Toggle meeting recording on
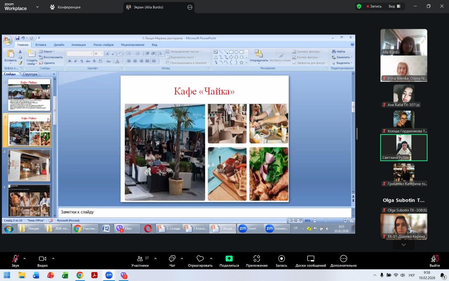449x281 pixels. (x=281, y=259)
